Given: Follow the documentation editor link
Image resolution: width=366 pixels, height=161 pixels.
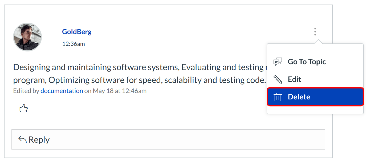Looking at the screenshot, I should [62, 91].
